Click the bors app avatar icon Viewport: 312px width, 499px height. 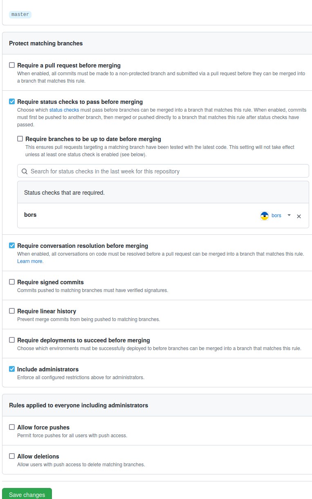tap(265, 216)
